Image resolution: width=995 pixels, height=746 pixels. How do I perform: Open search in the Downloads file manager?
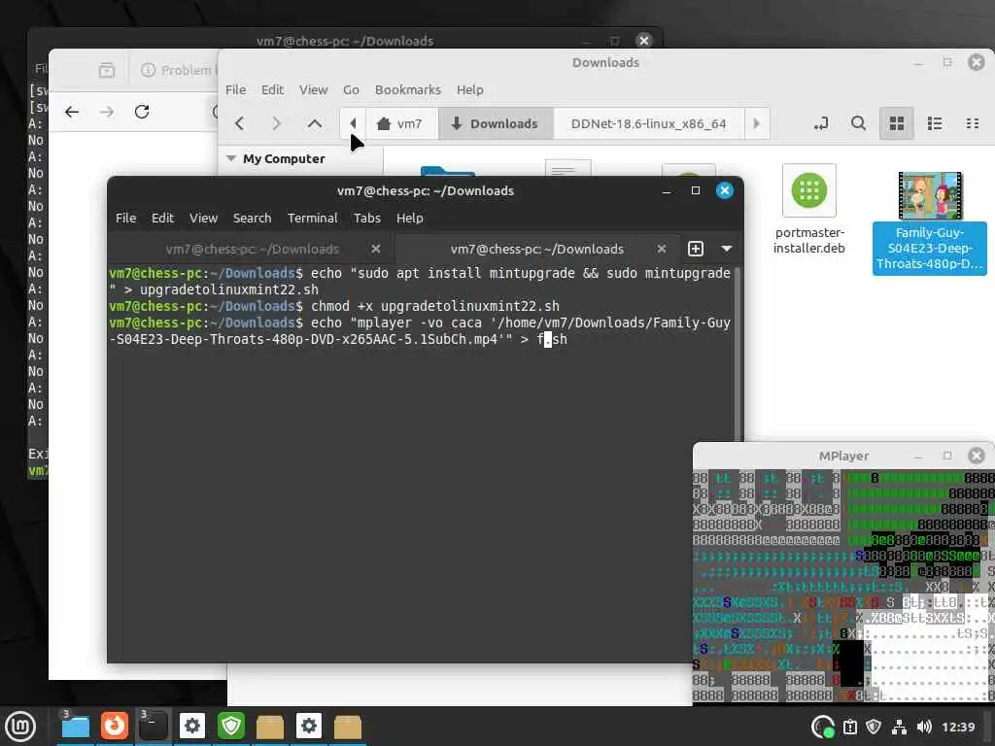[x=858, y=123]
